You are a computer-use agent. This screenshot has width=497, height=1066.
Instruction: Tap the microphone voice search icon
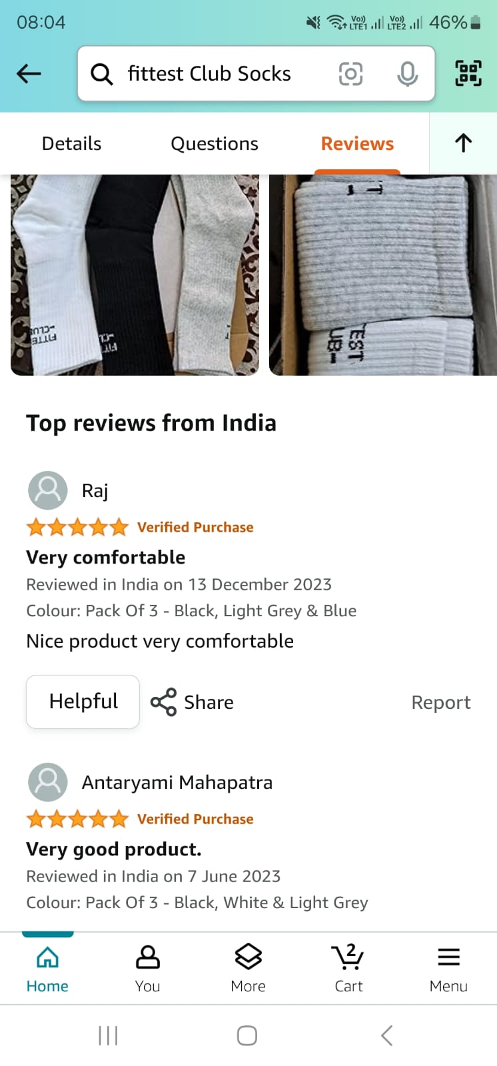[x=407, y=73]
